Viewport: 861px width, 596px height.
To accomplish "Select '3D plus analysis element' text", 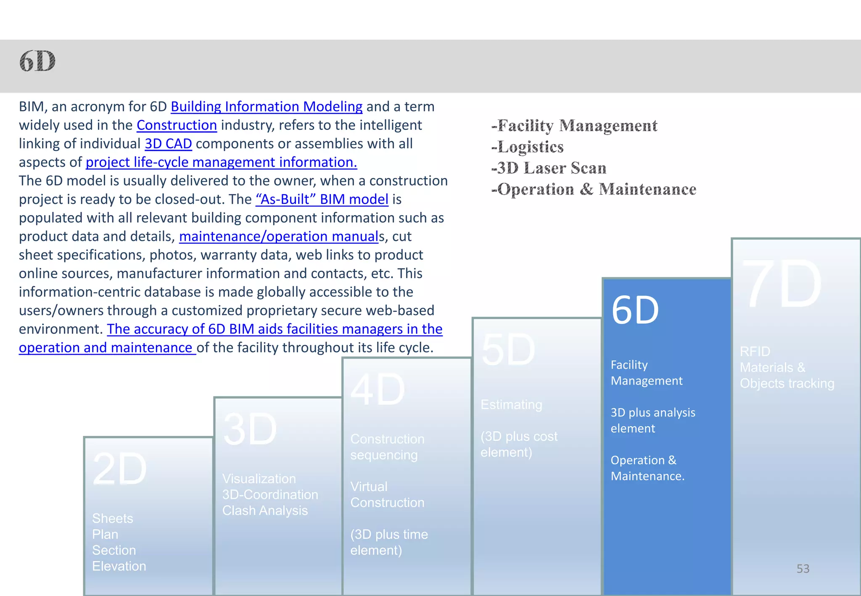I will click(x=653, y=421).
